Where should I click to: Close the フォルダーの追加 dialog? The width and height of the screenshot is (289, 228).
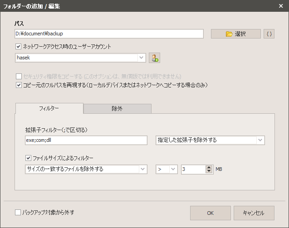tap(281, 6)
